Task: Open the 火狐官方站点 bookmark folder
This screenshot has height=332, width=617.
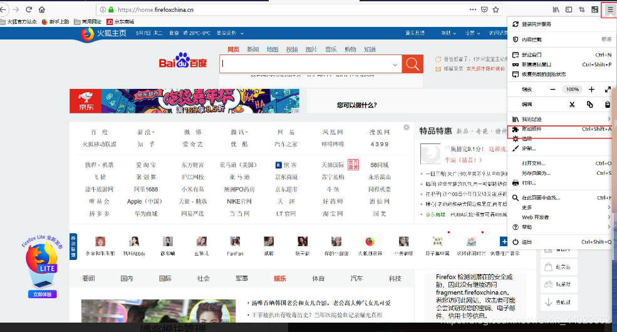Action: [x=18, y=22]
